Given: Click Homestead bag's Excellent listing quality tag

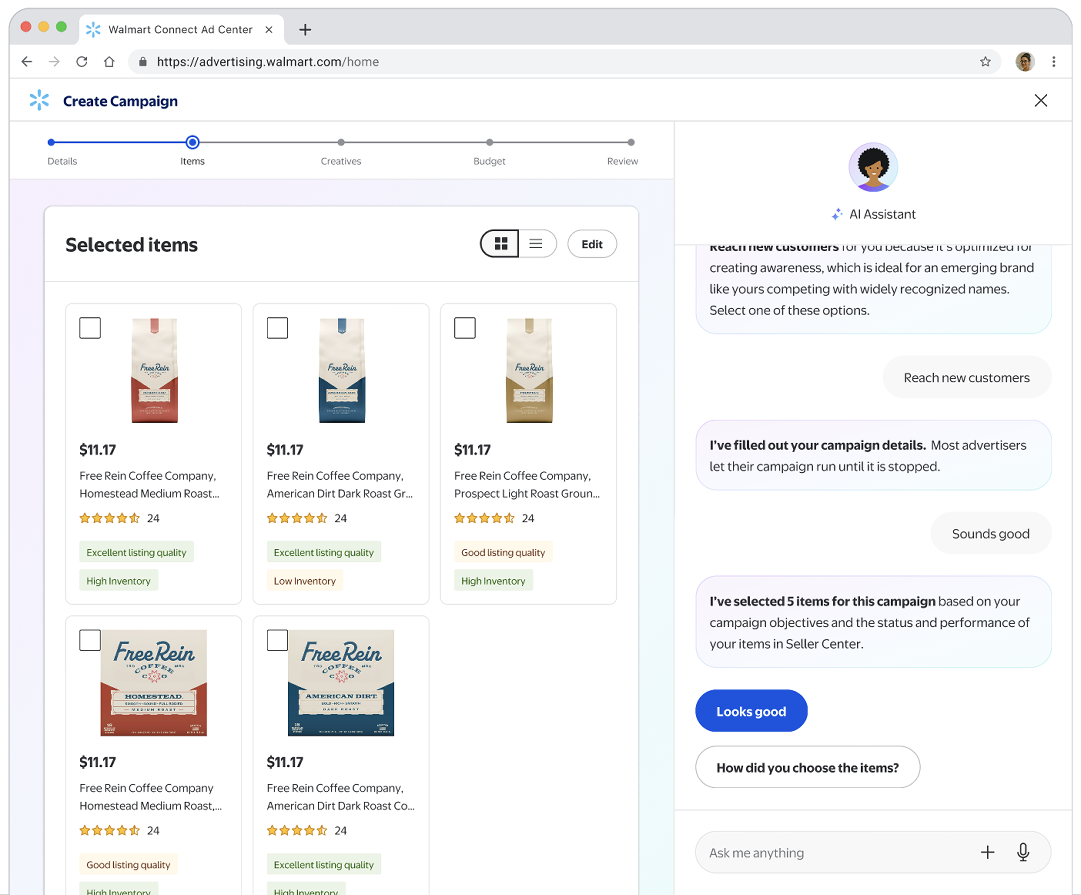Looking at the screenshot, I should click(x=136, y=552).
